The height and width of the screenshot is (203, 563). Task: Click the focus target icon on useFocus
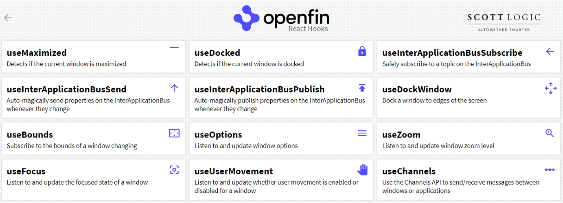pos(174,170)
